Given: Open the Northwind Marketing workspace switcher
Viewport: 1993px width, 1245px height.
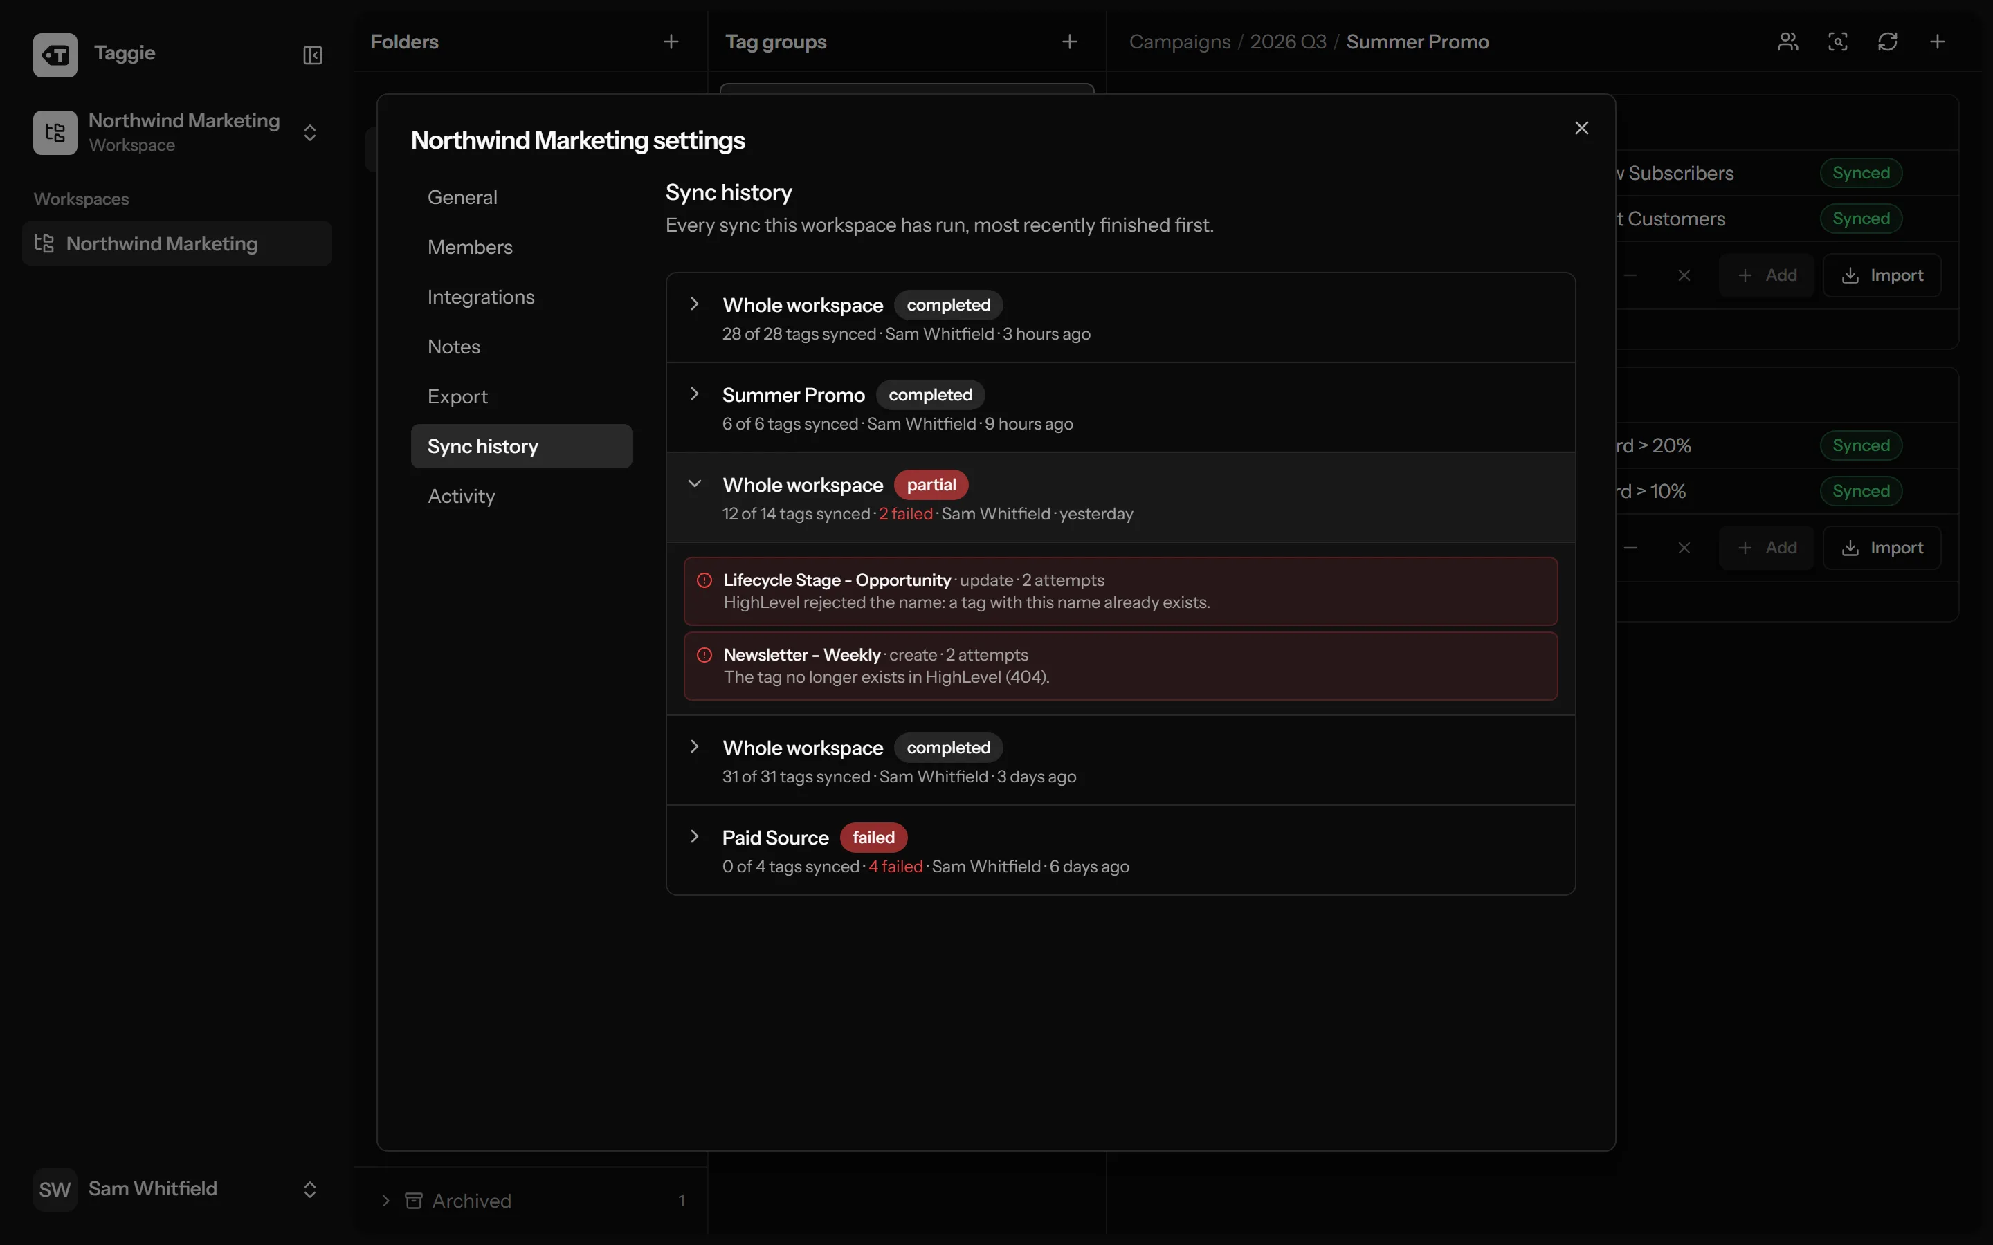Looking at the screenshot, I should pos(176,131).
